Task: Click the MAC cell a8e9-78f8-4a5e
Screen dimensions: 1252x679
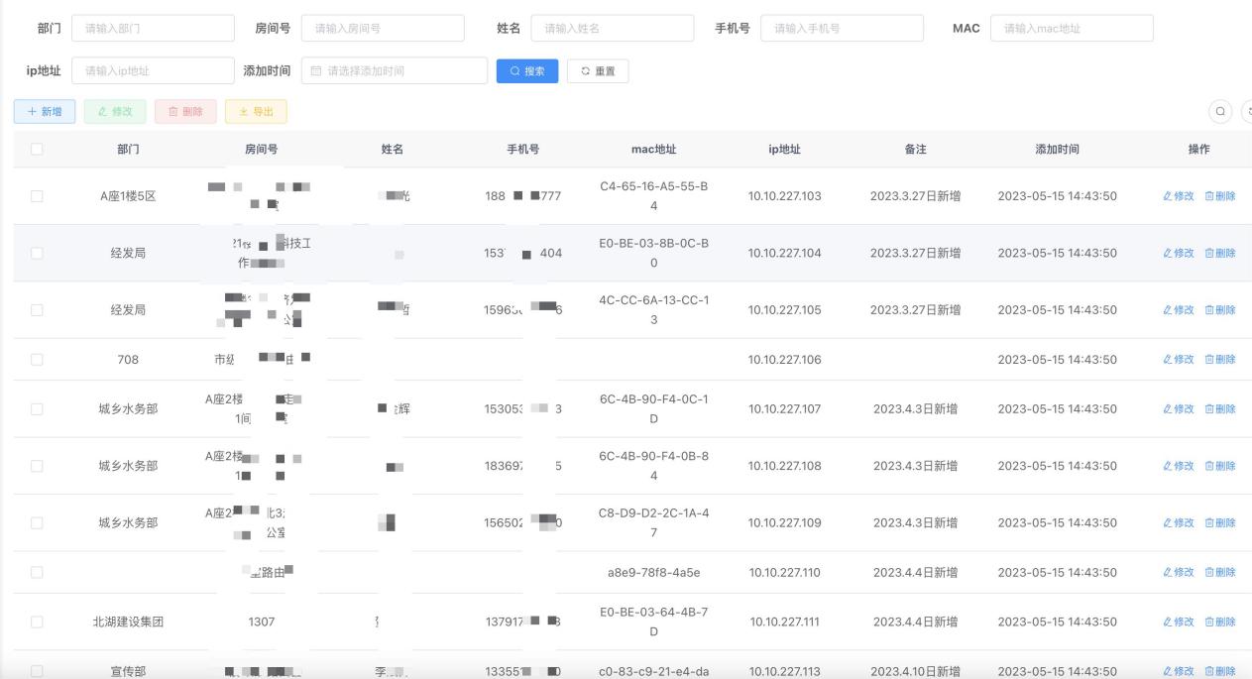Action: pyautogui.click(x=653, y=573)
